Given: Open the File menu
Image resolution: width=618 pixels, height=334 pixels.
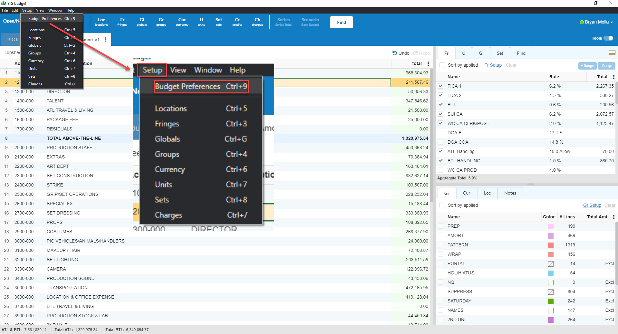Looking at the screenshot, I should tap(5, 10).
